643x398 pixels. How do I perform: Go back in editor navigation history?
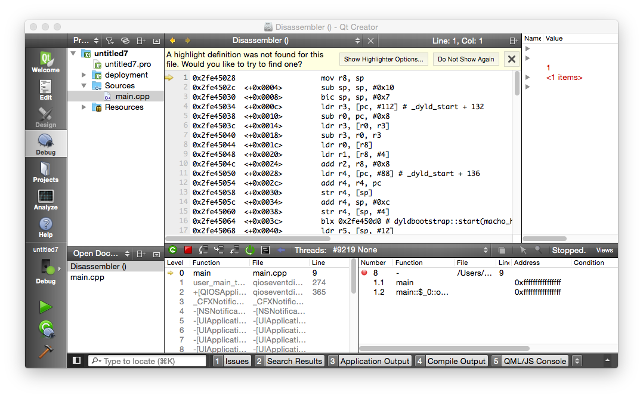[x=172, y=41]
